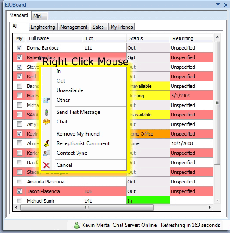230x233 pixels.
Task: Click the name Donna Bardocz
Action: 43,48
